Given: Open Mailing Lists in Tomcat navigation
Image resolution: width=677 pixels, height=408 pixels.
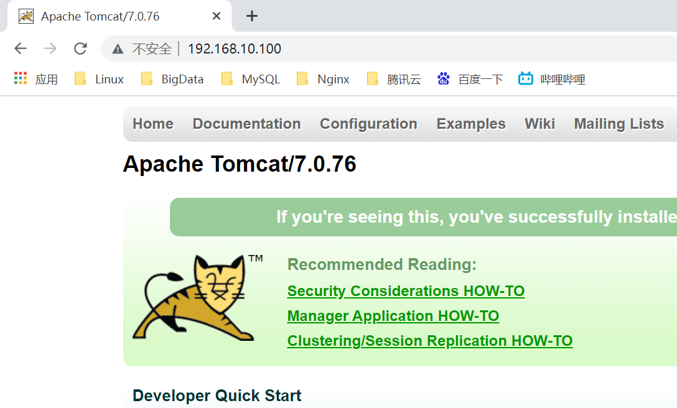Looking at the screenshot, I should tap(619, 124).
